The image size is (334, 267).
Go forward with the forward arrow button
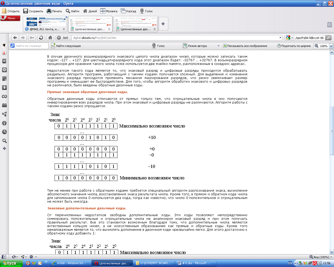23,38
